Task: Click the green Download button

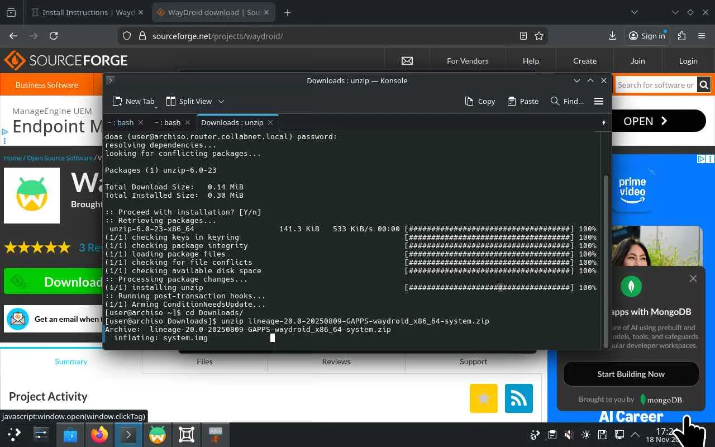Action: tap(54, 282)
